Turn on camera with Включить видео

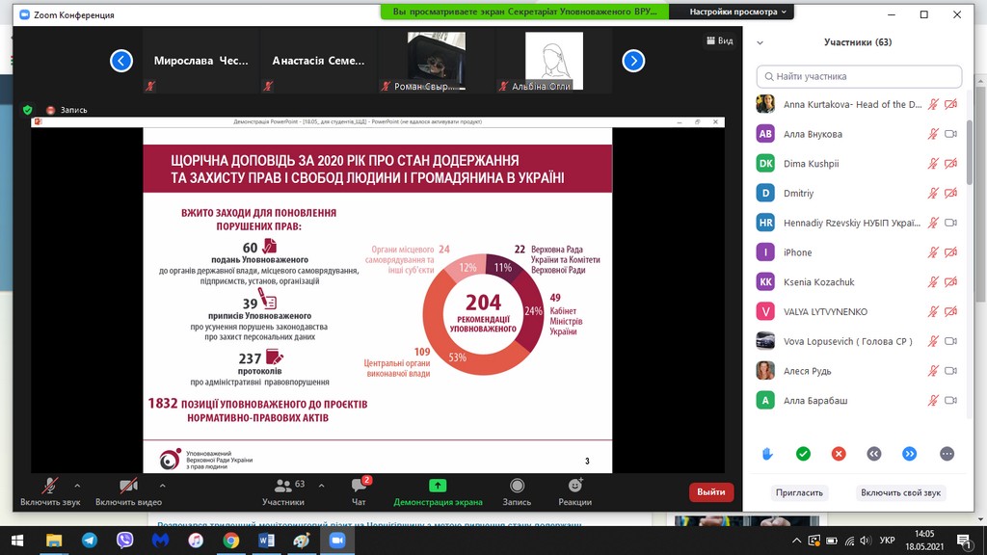point(127,490)
